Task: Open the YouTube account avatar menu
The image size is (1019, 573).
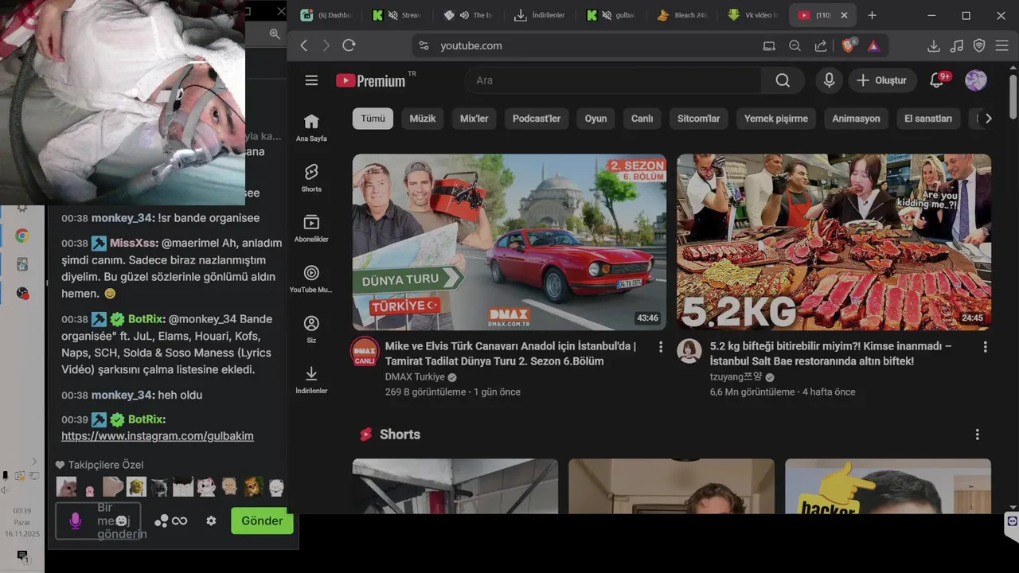Action: tap(975, 80)
